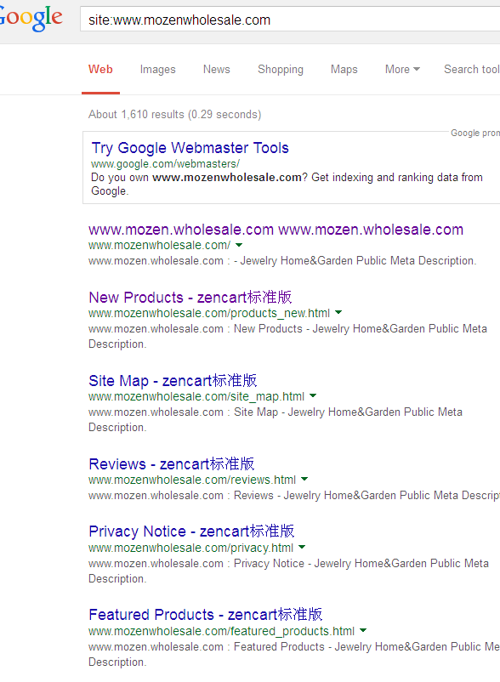Expand arrow beside site_map.html URL
The image size is (500, 682).
pos(313,395)
